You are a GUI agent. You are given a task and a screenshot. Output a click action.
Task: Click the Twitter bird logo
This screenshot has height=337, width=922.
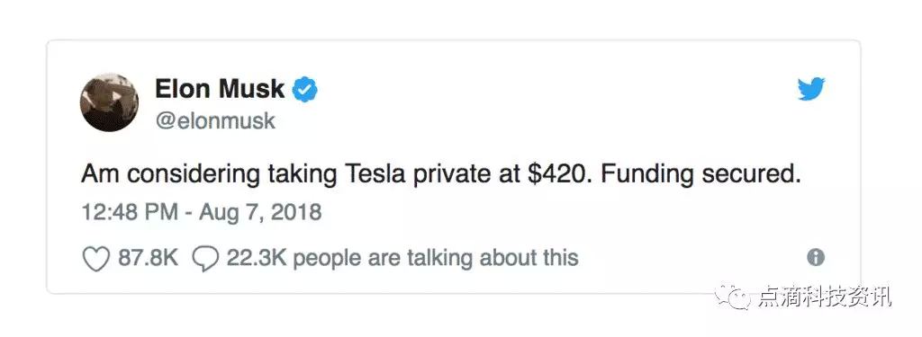pyautogui.click(x=811, y=90)
